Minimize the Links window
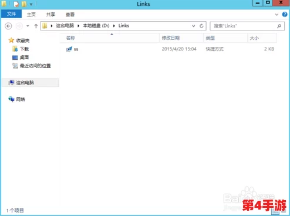This screenshot has width=290, height=216. (258, 3)
